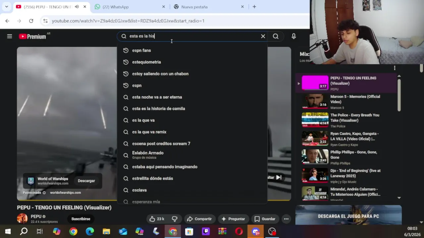
Task: Select current PEPU - TENGO UN FEELING playlist item
Action: 346,83
